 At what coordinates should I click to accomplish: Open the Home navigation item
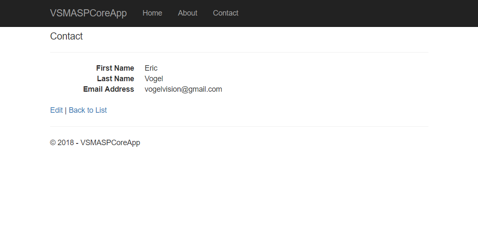[x=152, y=13]
